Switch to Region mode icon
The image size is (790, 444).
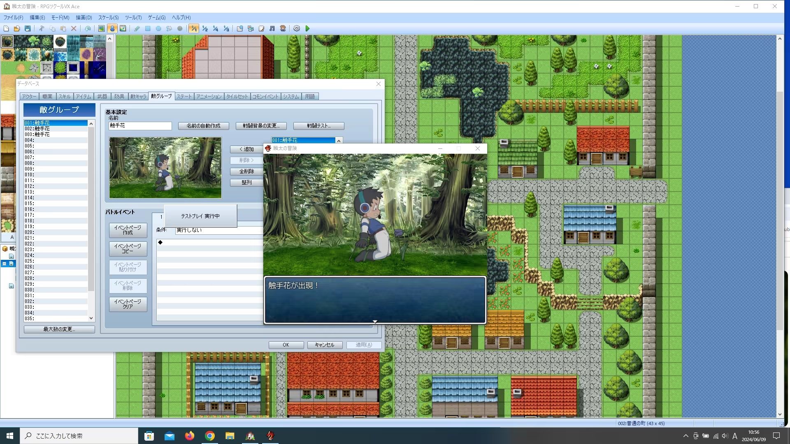(x=123, y=28)
